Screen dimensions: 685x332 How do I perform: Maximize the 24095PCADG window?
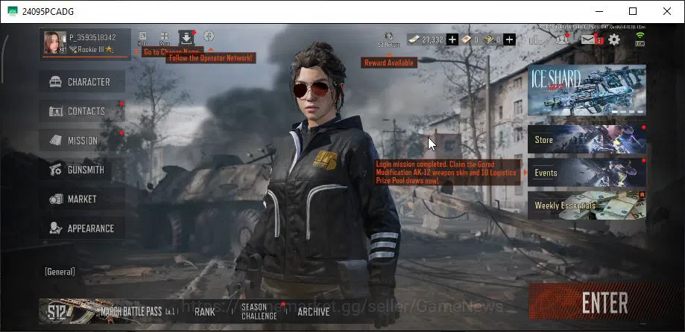click(633, 11)
